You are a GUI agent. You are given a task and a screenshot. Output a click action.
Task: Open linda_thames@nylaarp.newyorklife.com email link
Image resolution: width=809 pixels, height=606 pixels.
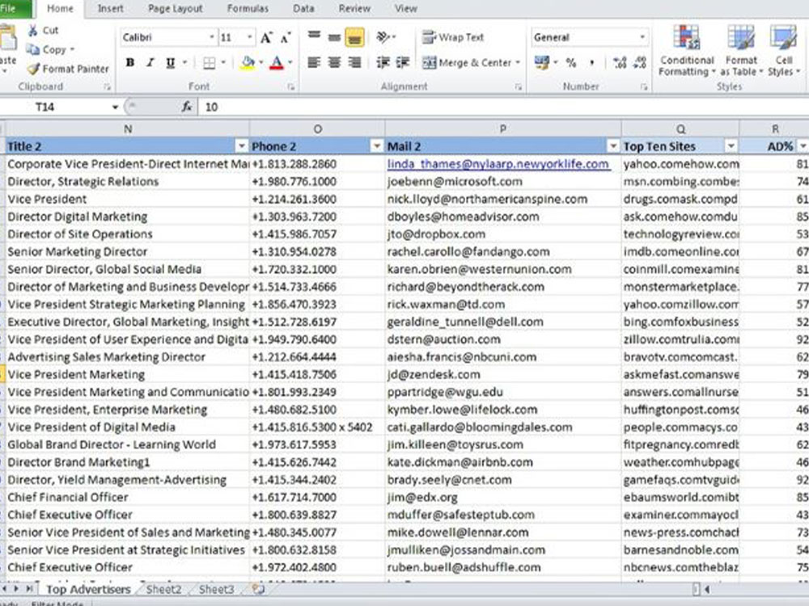[x=498, y=164]
